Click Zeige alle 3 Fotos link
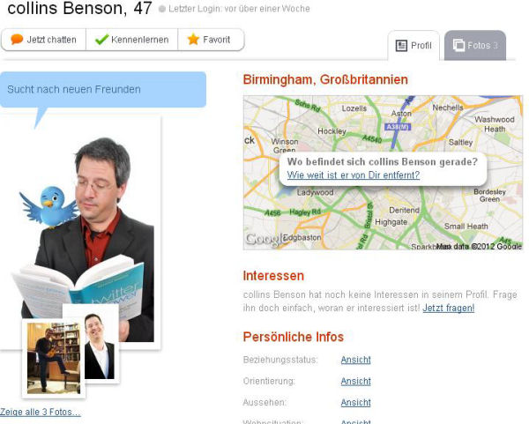The image size is (529, 424). [41, 412]
